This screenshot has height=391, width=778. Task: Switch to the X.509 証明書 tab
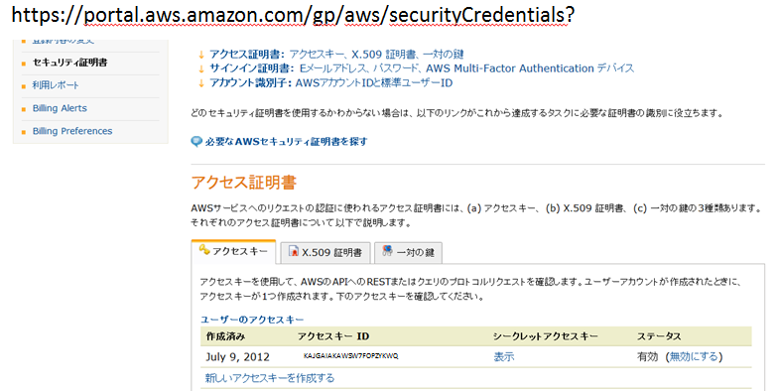[325, 252]
